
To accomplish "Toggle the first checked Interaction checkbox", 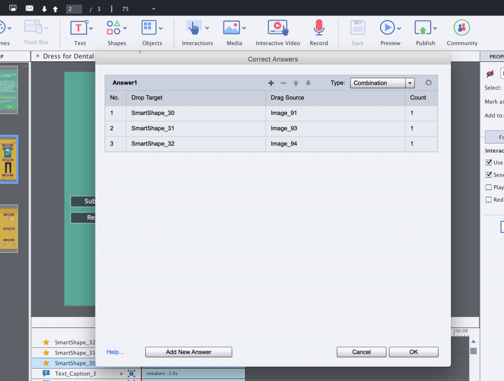I will (x=489, y=162).
